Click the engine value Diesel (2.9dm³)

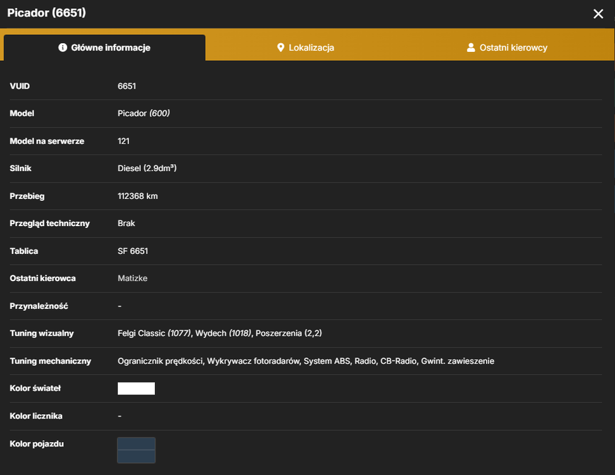[x=147, y=168]
